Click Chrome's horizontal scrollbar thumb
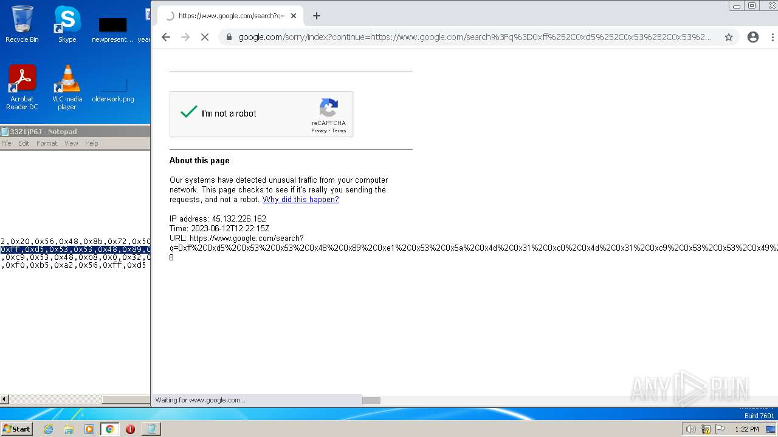Image resolution: width=778 pixels, height=437 pixels. (371, 400)
